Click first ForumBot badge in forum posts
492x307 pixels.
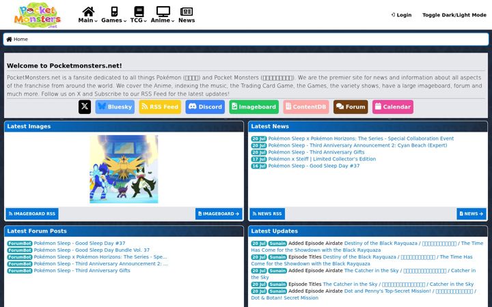20,244
